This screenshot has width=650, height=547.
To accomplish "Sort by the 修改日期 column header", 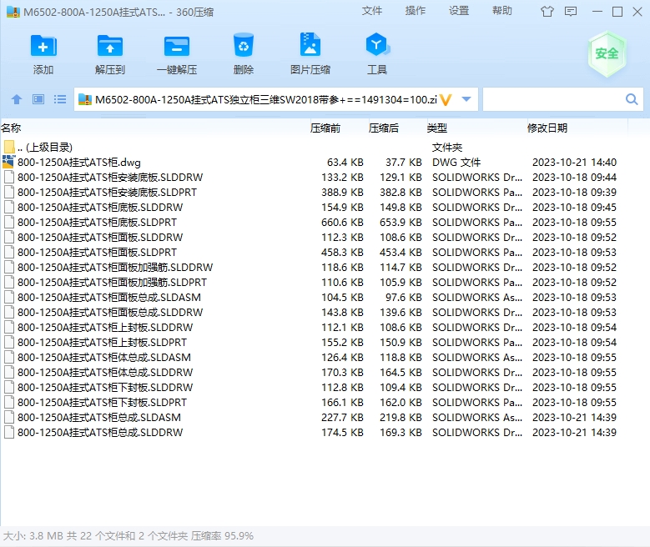I will [547, 128].
